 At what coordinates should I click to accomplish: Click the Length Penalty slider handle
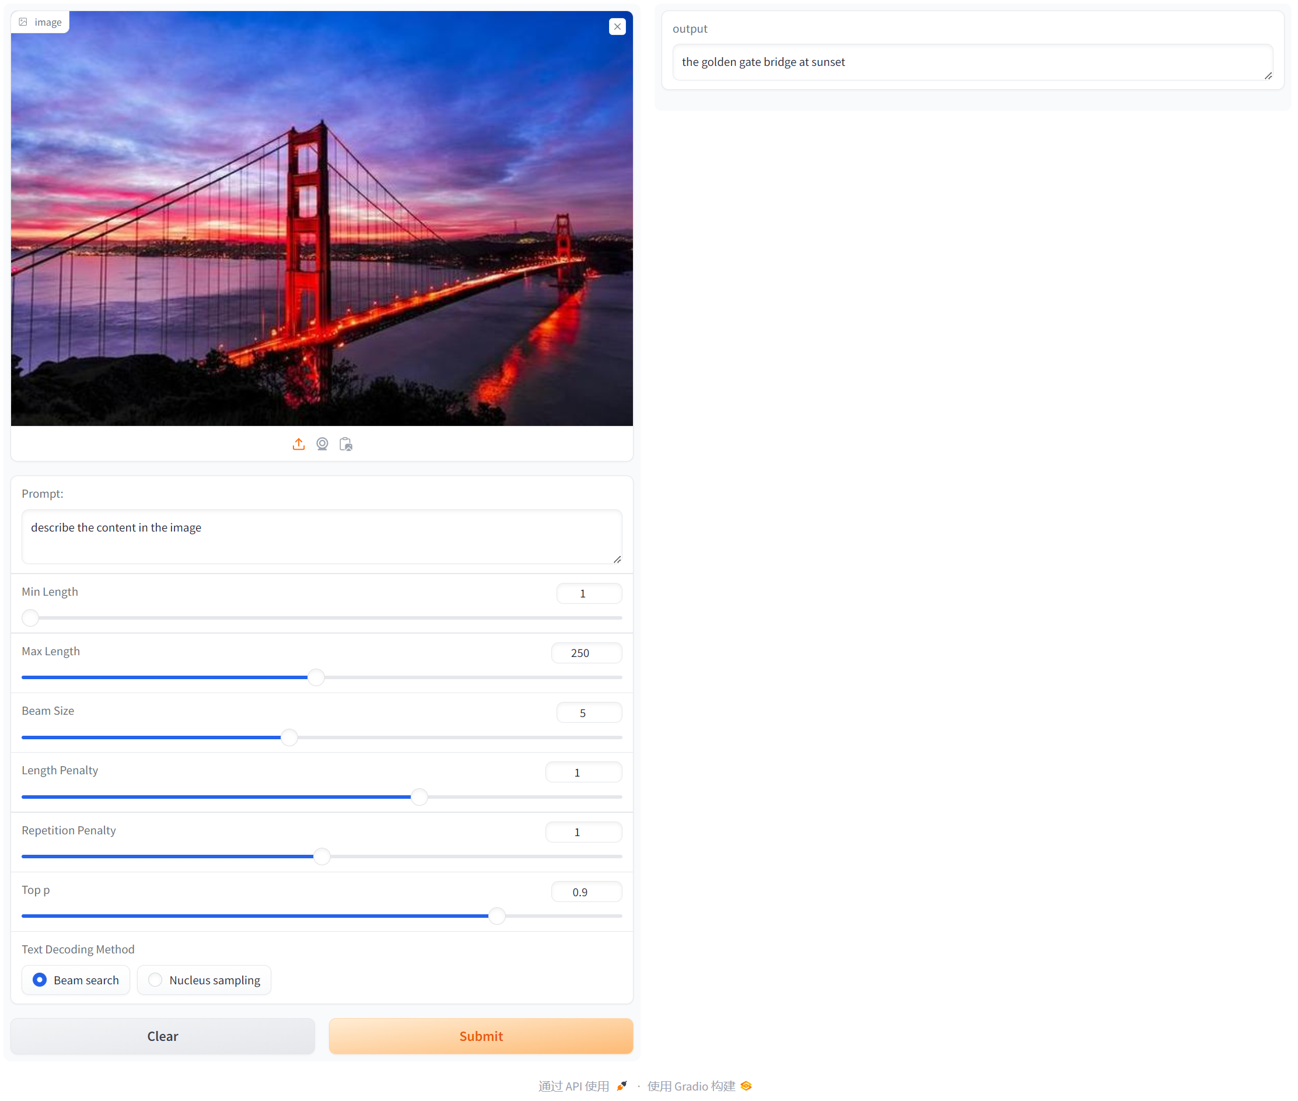419,797
